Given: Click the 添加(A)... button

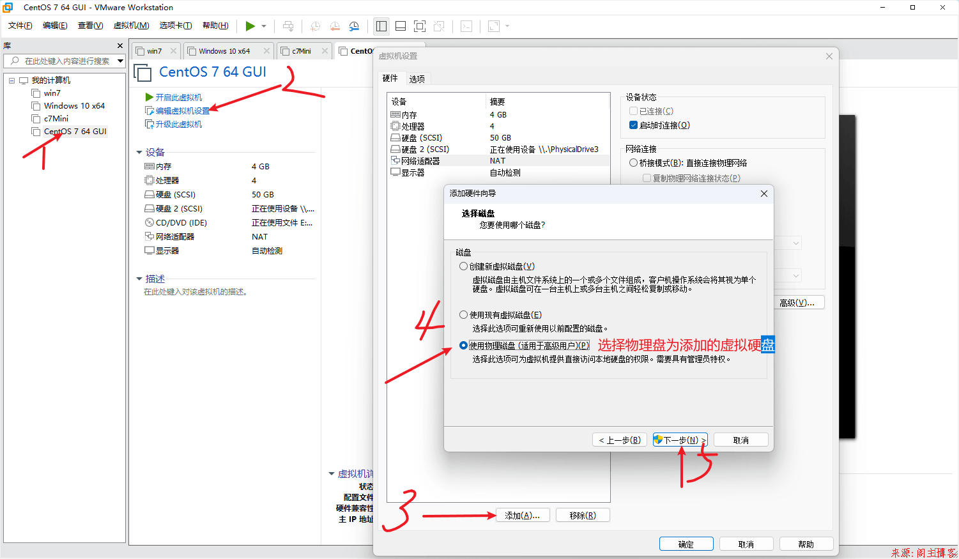Looking at the screenshot, I should pos(523,516).
